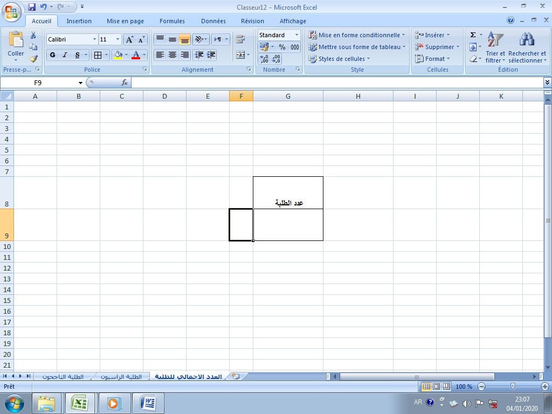Apply accounting number format
This screenshot has width=552, height=414.
click(264, 47)
